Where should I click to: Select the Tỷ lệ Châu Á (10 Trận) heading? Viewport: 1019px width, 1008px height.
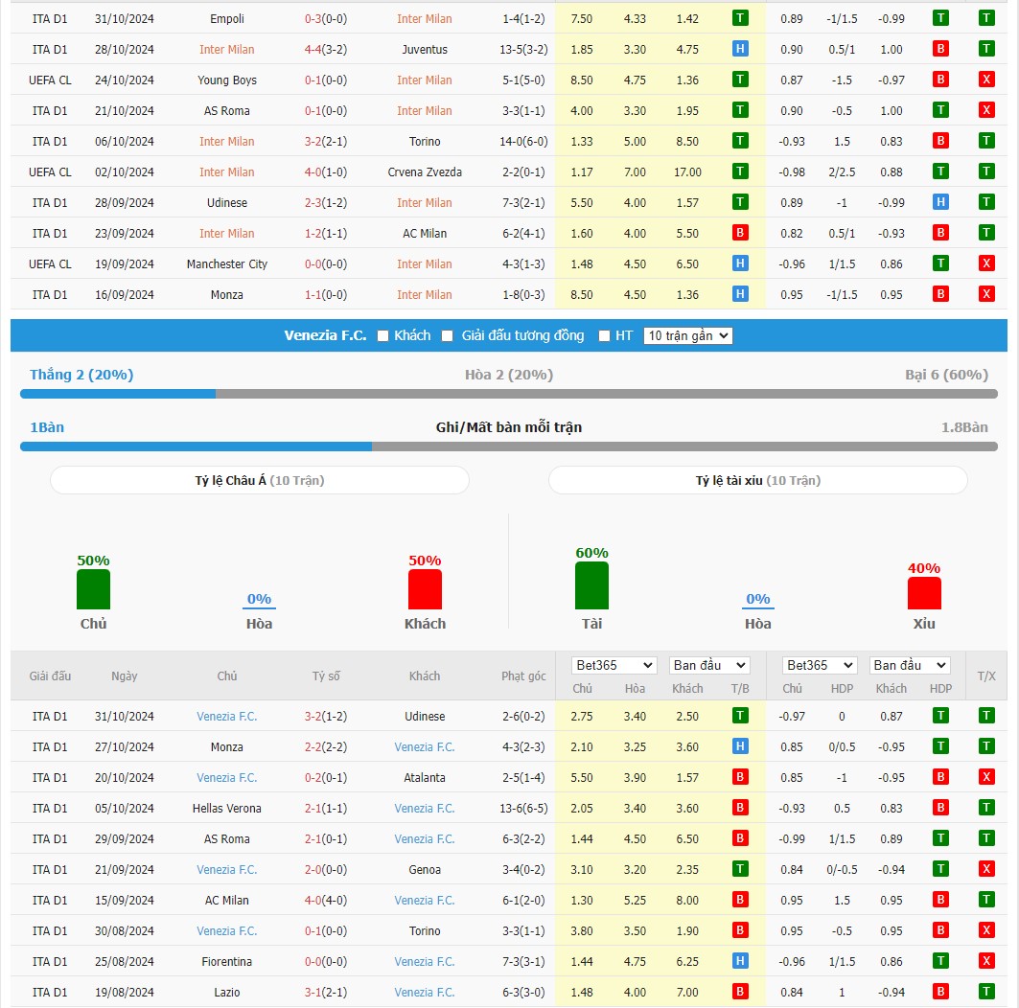259,481
